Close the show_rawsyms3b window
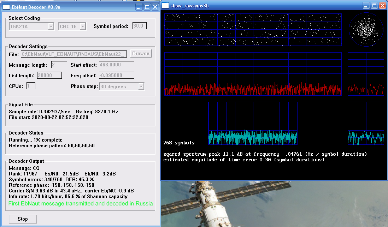Image resolution: width=388 pixels, height=227 pixels. [382, 5]
